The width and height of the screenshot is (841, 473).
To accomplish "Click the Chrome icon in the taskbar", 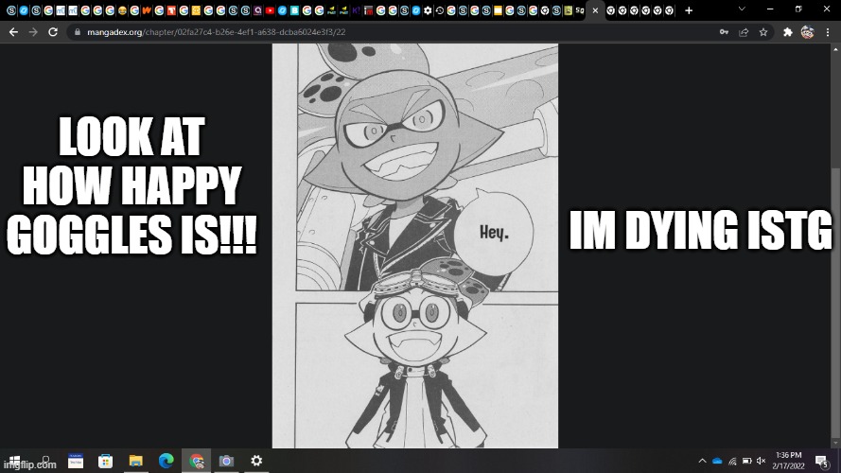I will [197, 461].
